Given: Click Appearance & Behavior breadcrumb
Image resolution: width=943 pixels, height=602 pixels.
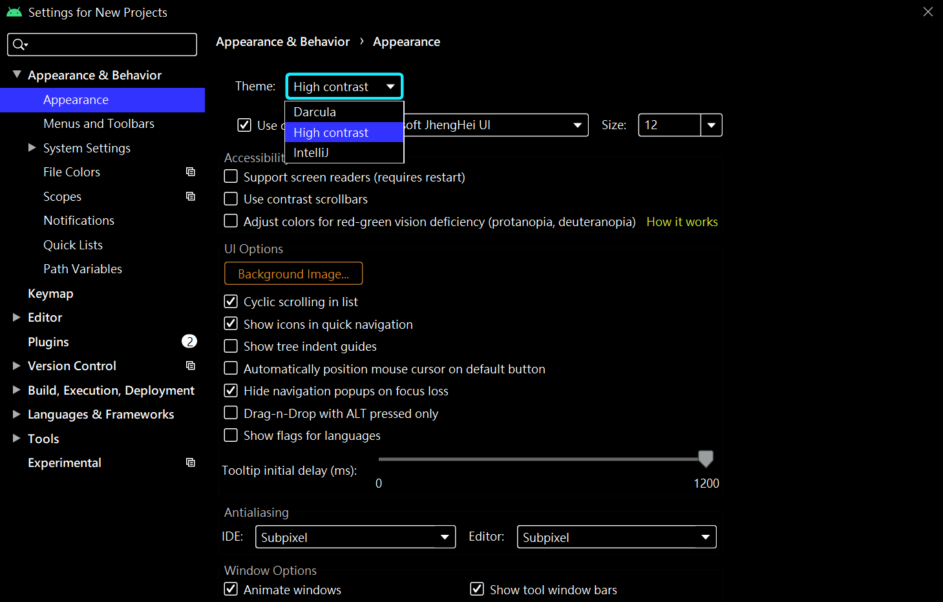Looking at the screenshot, I should point(282,41).
